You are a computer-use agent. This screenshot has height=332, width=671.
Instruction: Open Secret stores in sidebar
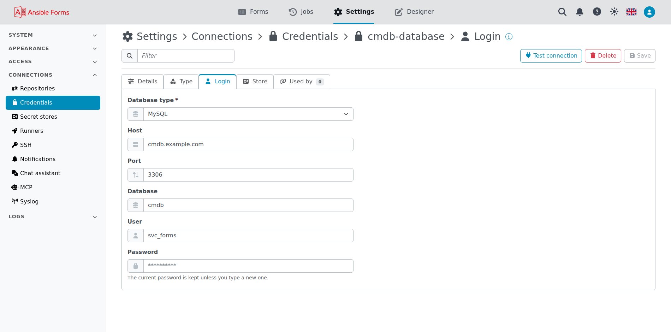[x=53, y=117]
